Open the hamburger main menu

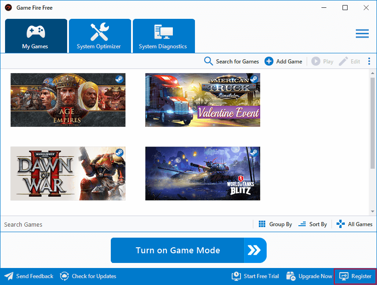coord(362,34)
